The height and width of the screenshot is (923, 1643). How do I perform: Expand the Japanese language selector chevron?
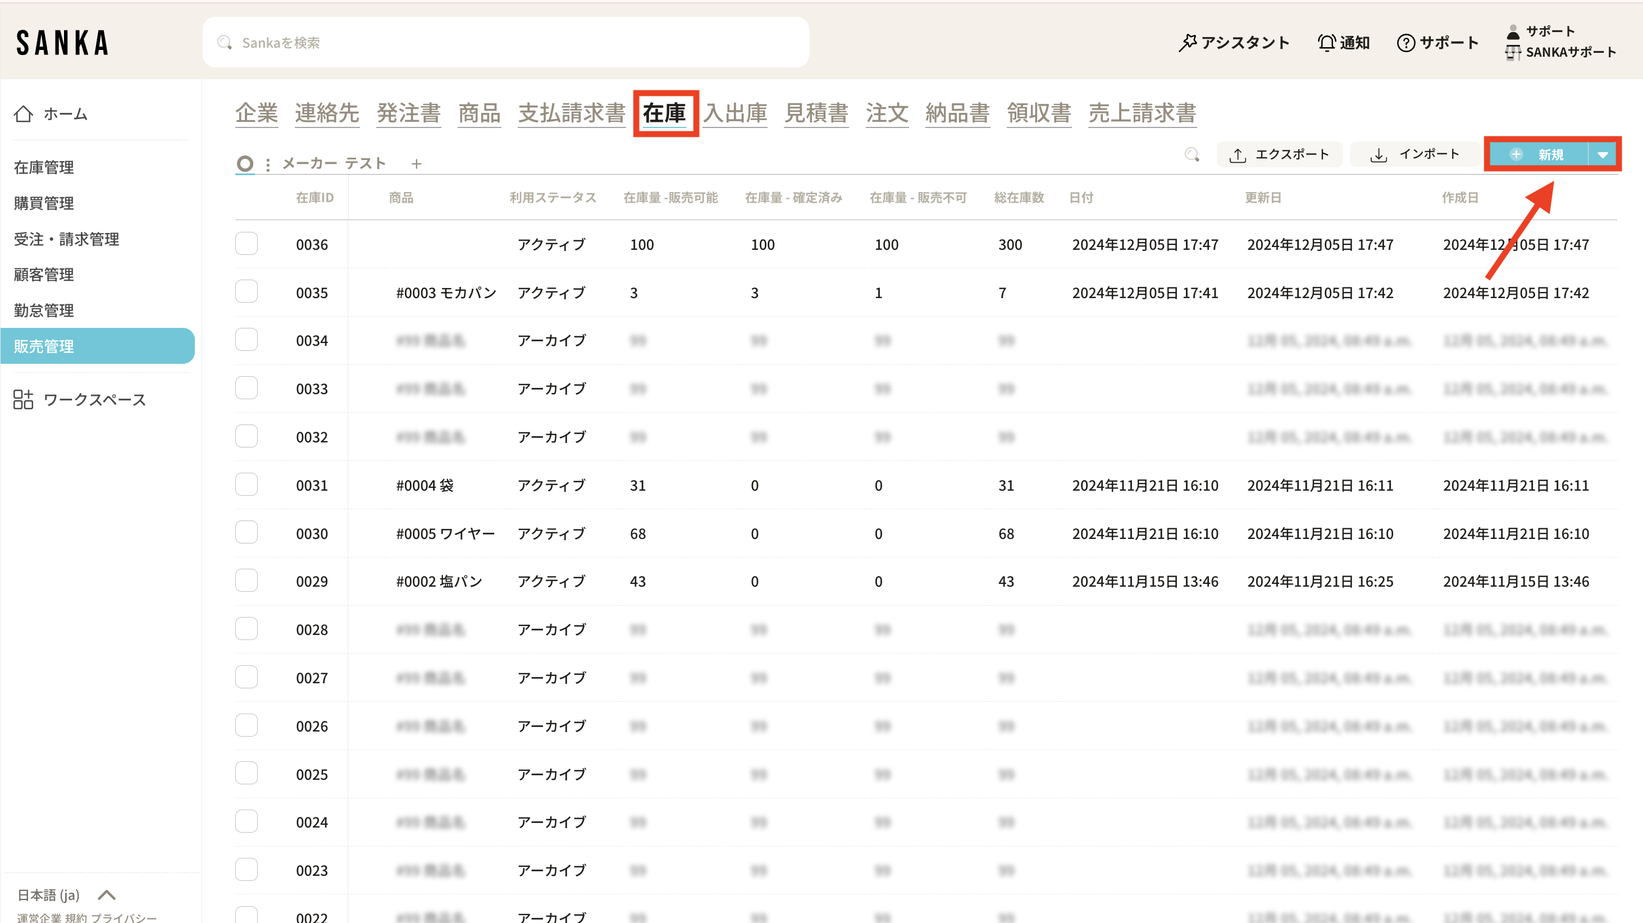(107, 894)
